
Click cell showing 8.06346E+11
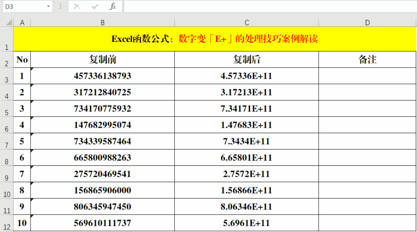coord(247,206)
